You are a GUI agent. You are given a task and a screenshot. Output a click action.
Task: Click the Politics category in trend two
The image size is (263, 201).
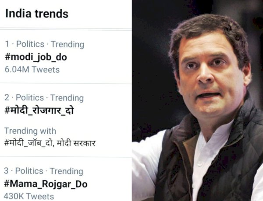(30, 97)
